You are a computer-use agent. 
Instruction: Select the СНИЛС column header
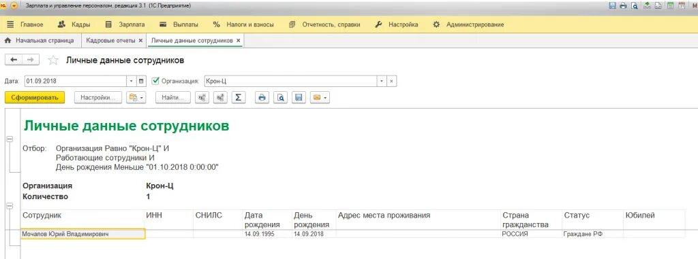(x=217, y=220)
